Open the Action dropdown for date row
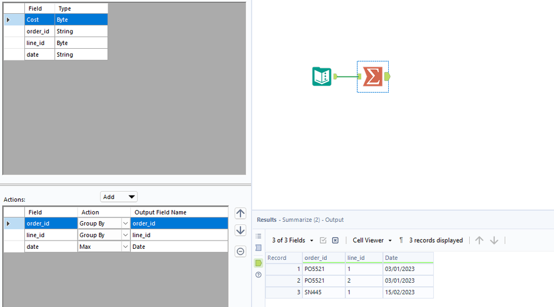 click(x=125, y=247)
